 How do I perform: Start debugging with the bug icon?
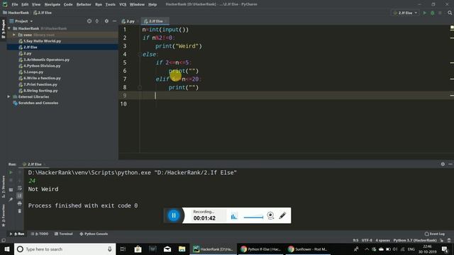pos(433,13)
